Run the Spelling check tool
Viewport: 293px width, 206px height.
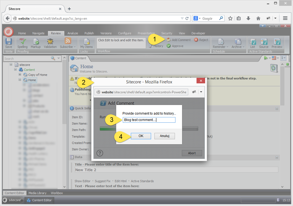coord(22,43)
